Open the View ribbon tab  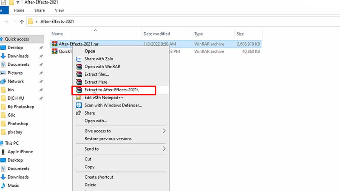pos(59,10)
